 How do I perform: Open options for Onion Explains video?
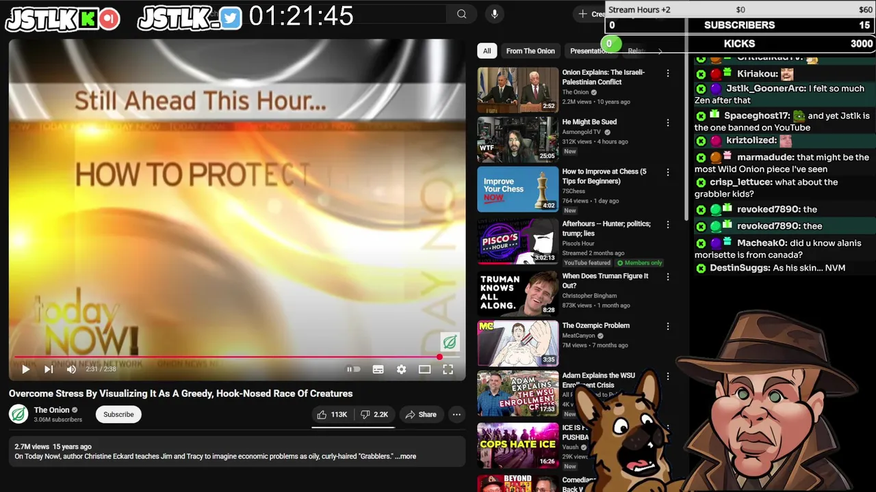pyautogui.click(x=668, y=73)
